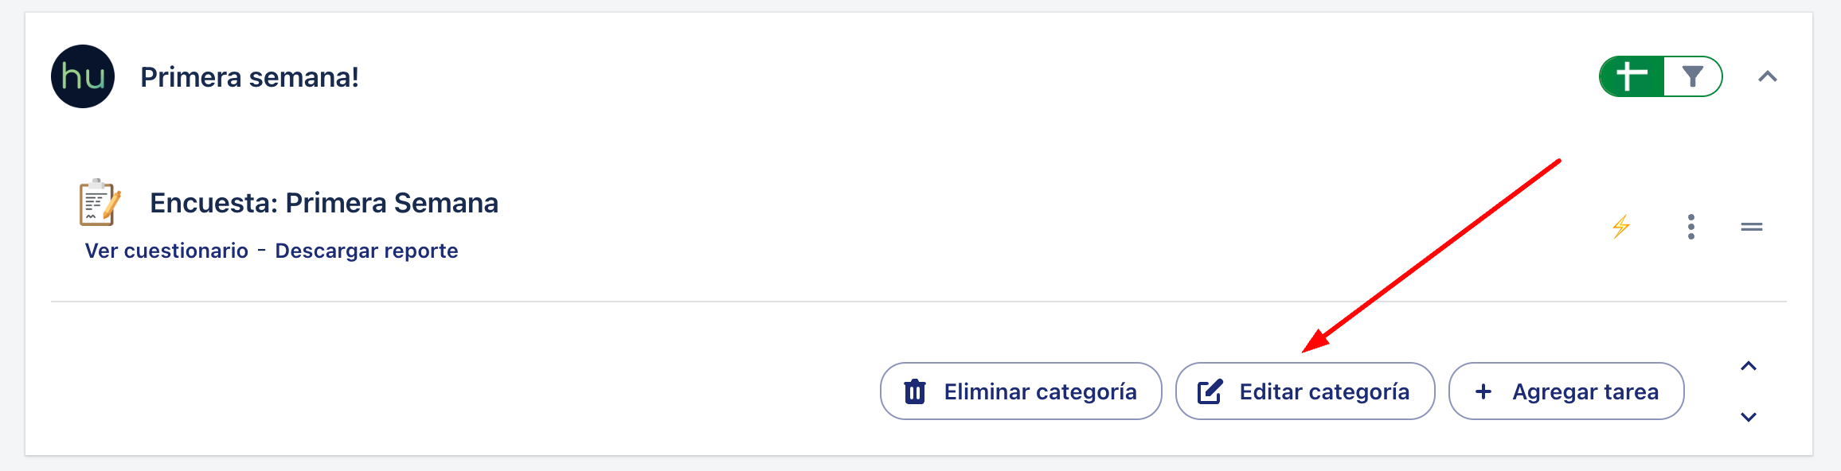
Task: Click the trash can icon
Action: [x=915, y=391]
